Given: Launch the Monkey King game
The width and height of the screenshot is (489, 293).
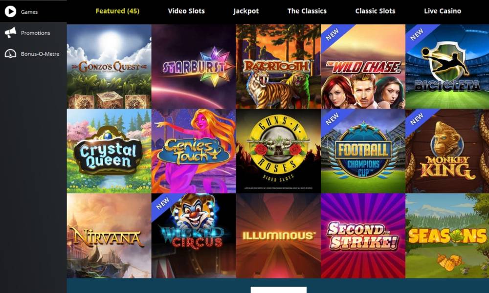Looking at the screenshot, I should pos(447,151).
